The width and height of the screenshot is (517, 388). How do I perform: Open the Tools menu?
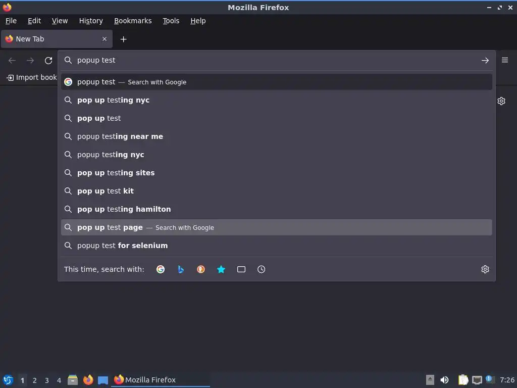(x=171, y=21)
